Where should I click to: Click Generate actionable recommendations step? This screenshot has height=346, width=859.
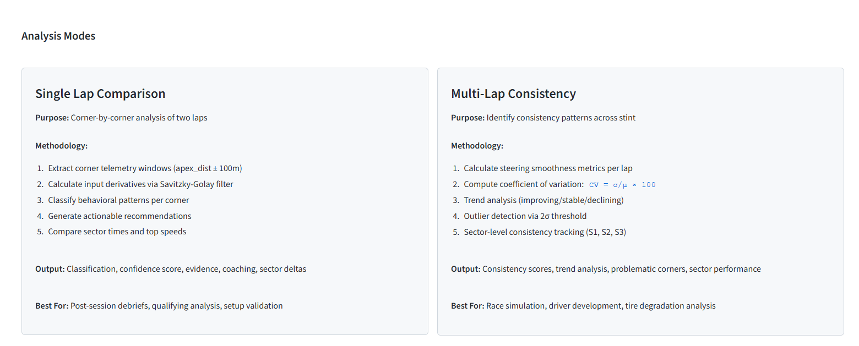tap(119, 216)
